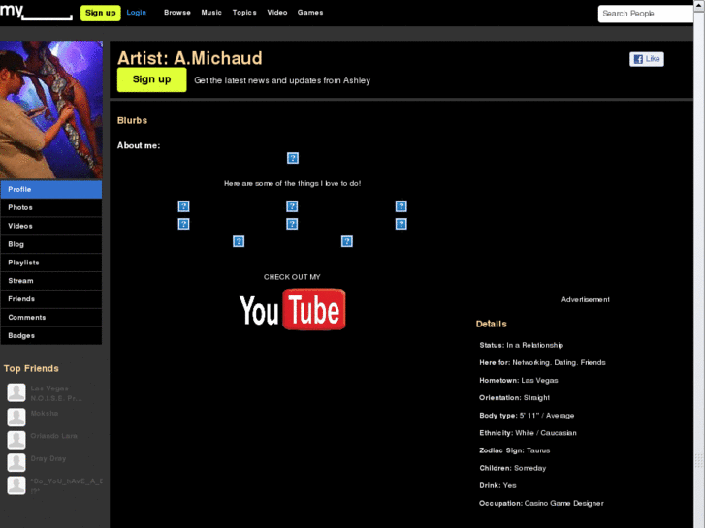705x528 pixels.
Task: Click the Hometown: Las Vegas text
Action: point(519,380)
